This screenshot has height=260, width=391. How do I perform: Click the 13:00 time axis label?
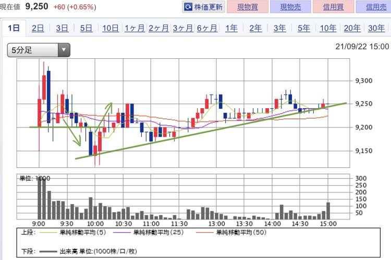[217, 224]
